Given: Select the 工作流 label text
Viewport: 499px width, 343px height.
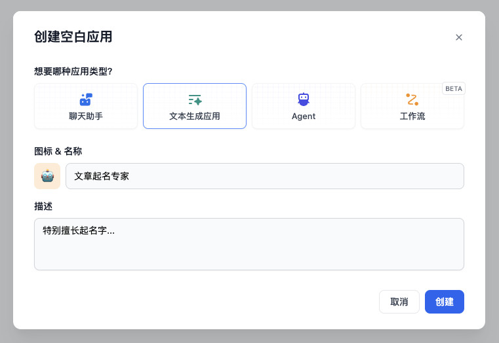Looking at the screenshot, I should pos(412,117).
